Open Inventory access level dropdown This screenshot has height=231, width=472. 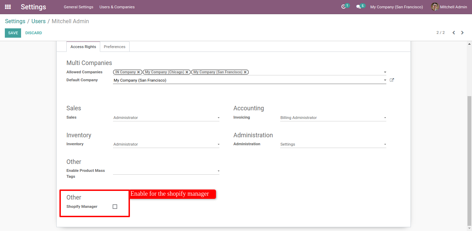click(166, 145)
